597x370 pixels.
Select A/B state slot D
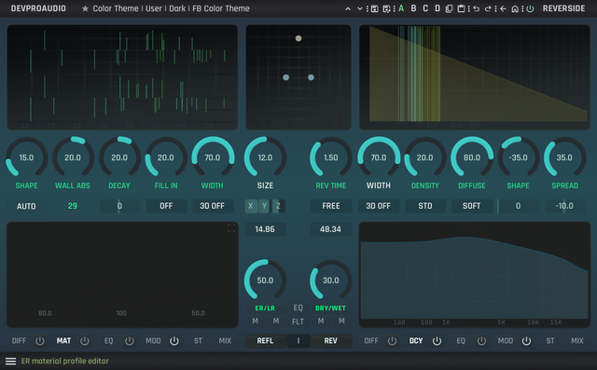437,8
